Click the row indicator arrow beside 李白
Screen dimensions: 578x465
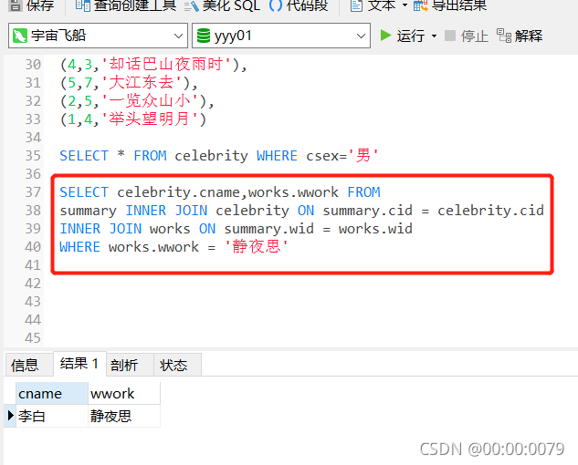tap(10, 416)
